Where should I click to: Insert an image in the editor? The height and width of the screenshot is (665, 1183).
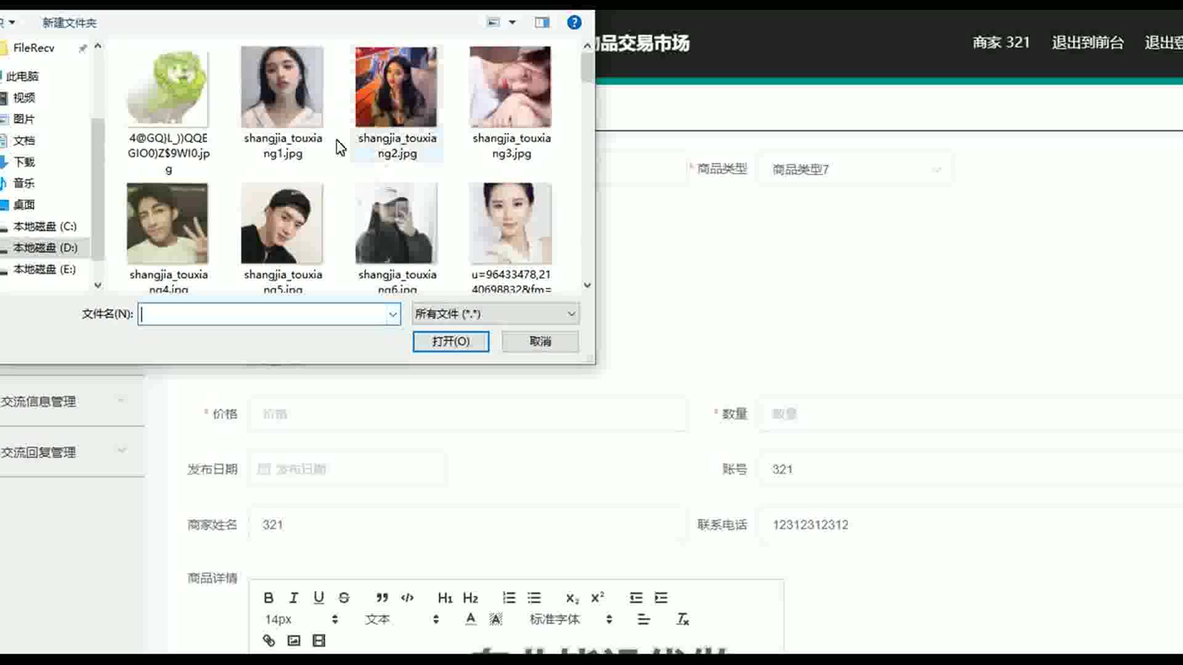[x=294, y=640]
